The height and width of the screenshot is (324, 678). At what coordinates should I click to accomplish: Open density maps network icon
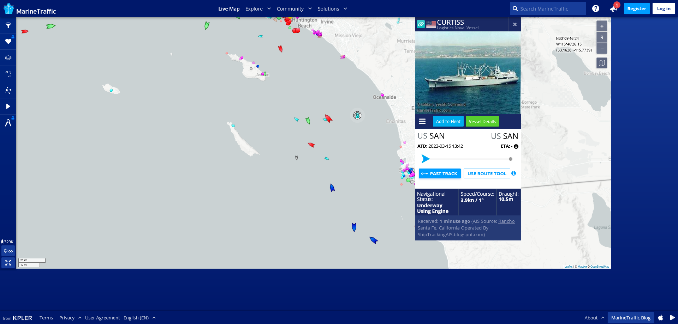[x=8, y=90]
